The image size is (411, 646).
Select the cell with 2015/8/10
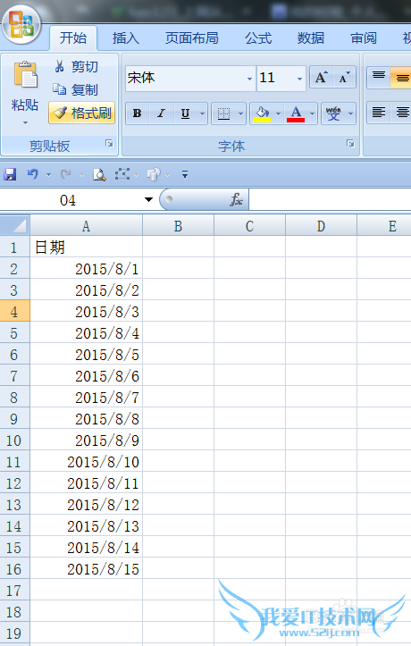point(86,461)
